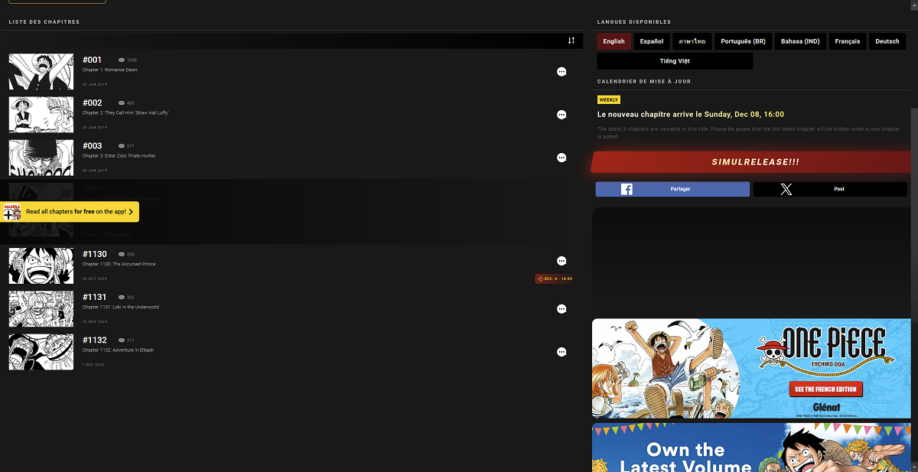The height and width of the screenshot is (472, 918).
Task: Open comments bubble for chapter #003
Action: [562, 158]
